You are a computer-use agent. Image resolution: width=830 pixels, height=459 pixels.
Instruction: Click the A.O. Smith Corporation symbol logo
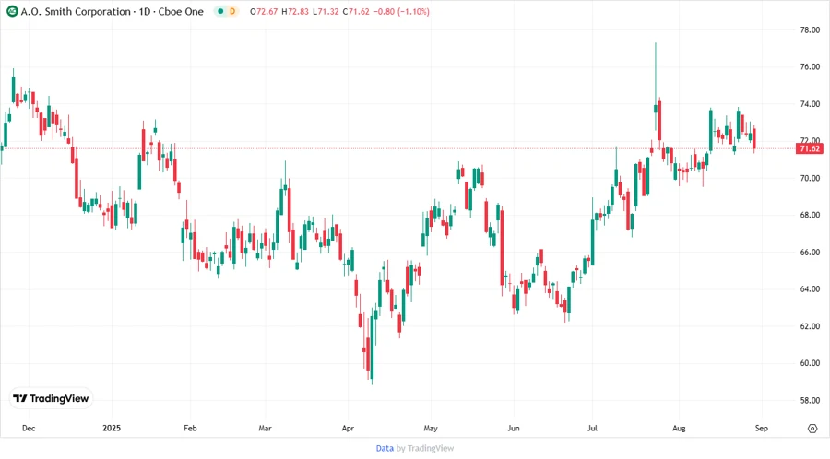pos(12,11)
